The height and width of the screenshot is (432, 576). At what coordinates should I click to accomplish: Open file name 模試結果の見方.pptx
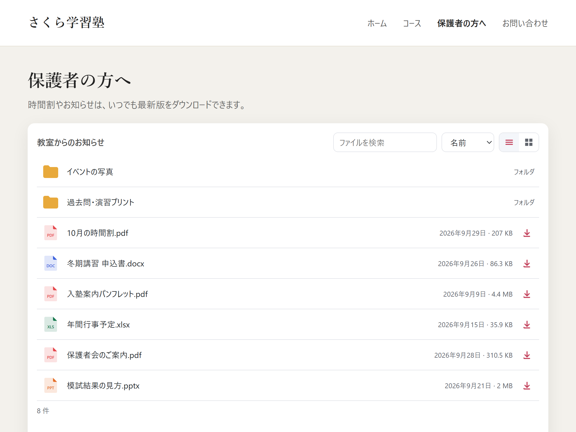(103, 386)
